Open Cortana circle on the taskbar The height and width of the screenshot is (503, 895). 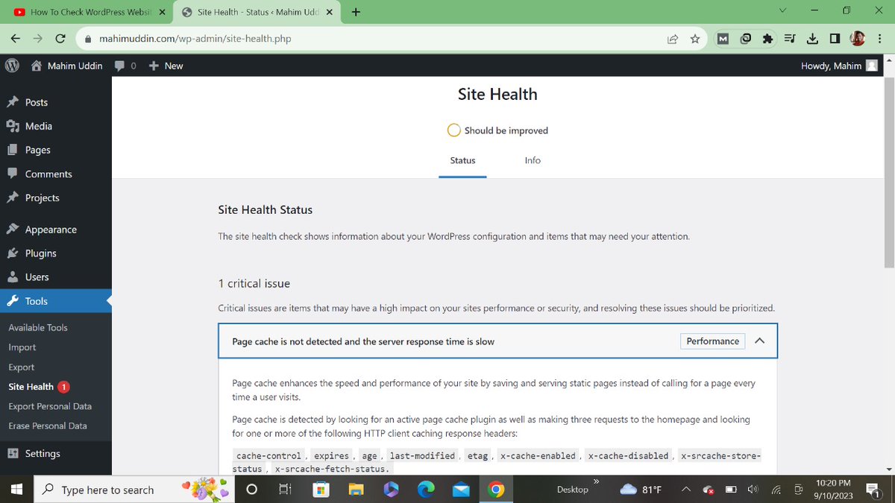[251, 490]
